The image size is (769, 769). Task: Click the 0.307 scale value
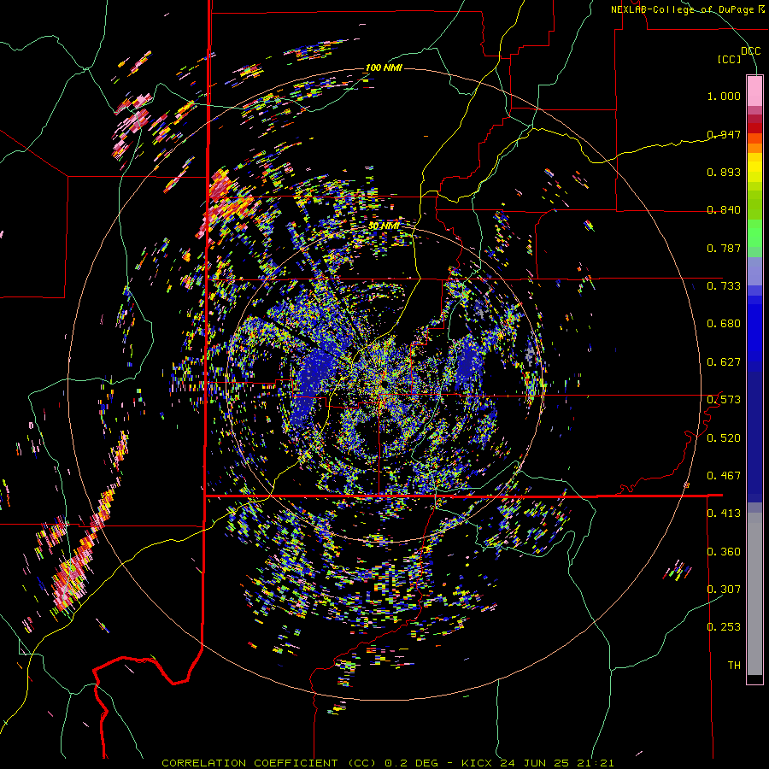(724, 590)
